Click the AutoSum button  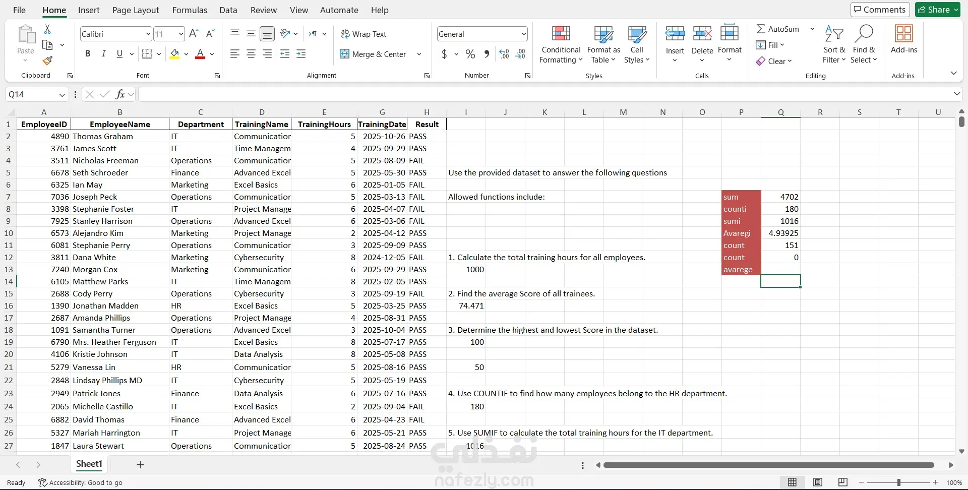click(778, 29)
